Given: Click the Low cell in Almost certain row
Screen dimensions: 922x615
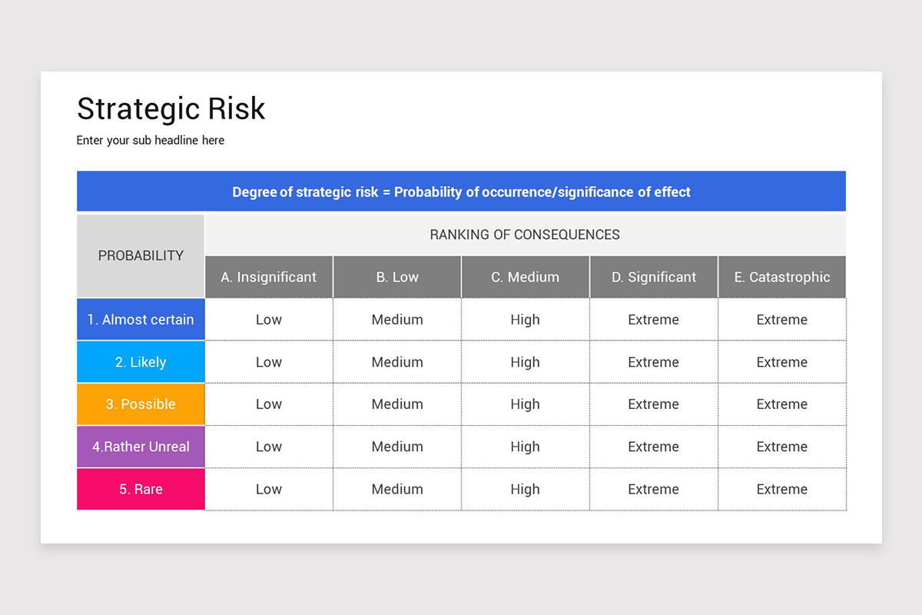Looking at the screenshot, I should [x=268, y=319].
